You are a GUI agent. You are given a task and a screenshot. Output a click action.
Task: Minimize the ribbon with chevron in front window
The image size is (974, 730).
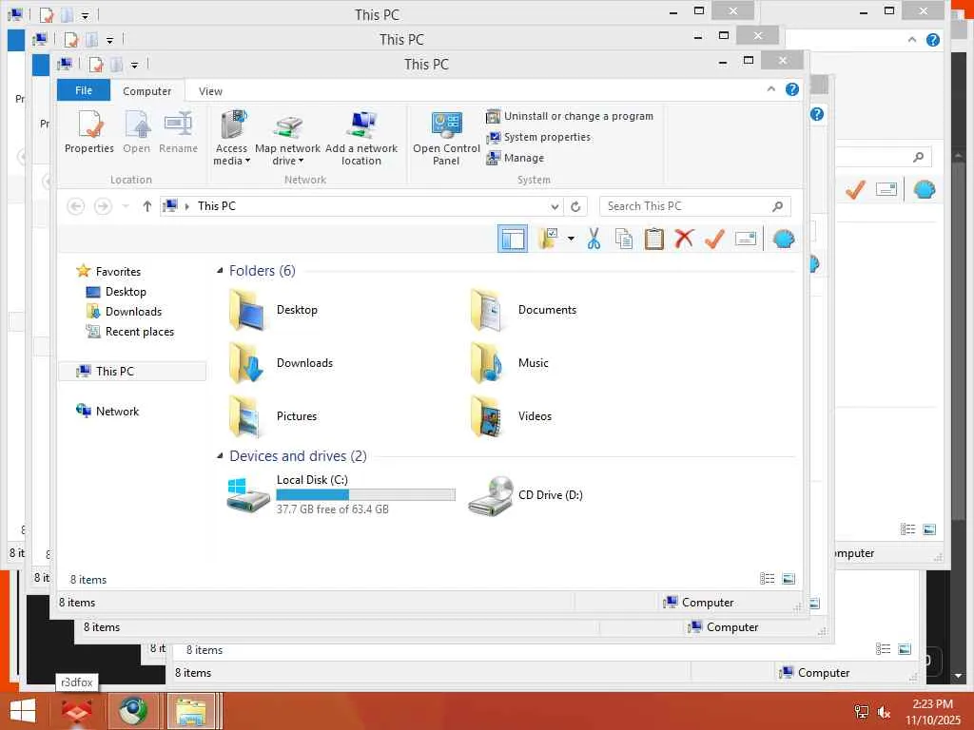[x=771, y=89]
